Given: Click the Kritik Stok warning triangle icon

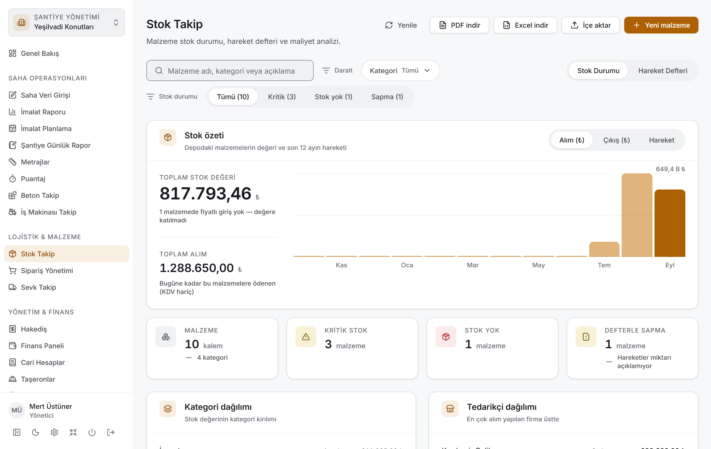Looking at the screenshot, I should click(306, 337).
